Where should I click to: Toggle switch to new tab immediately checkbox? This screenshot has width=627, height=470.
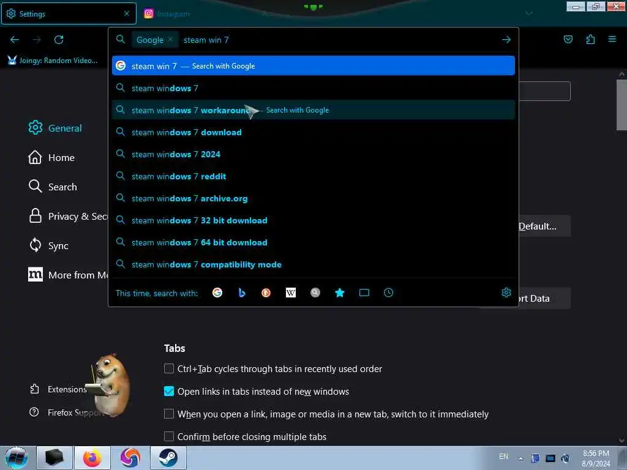[x=169, y=414]
